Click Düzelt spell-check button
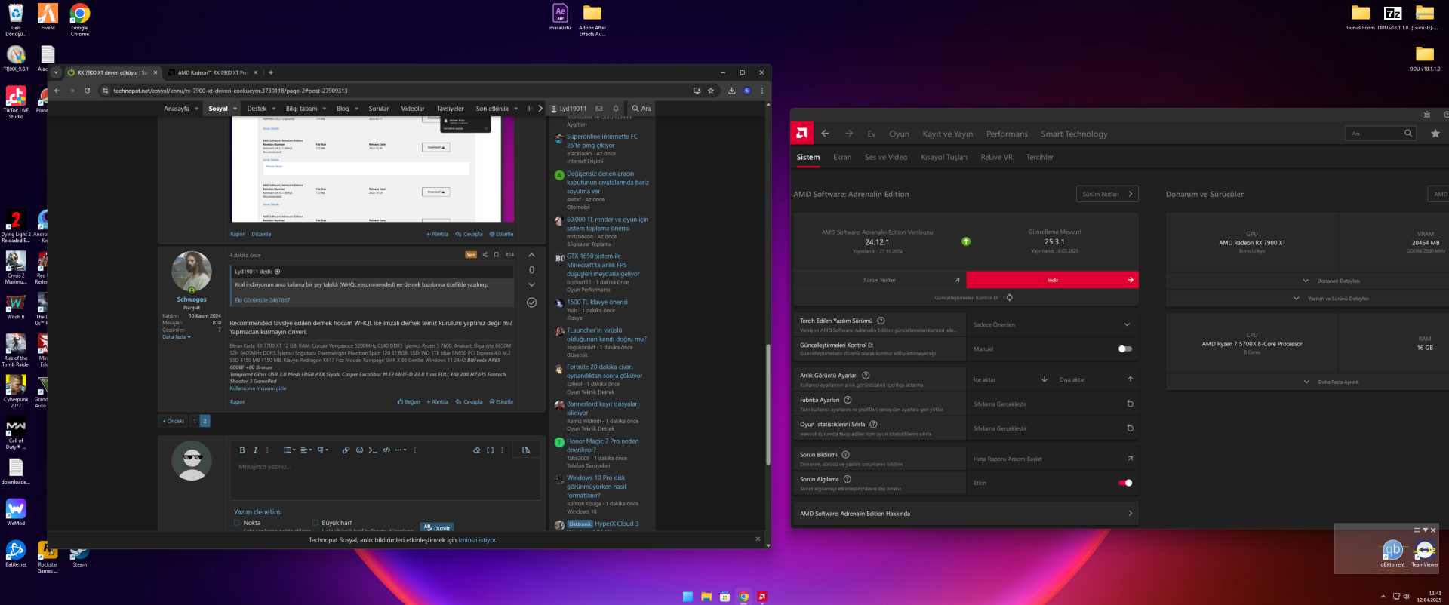This screenshot has width=1449, height=605. coord(437,527)
